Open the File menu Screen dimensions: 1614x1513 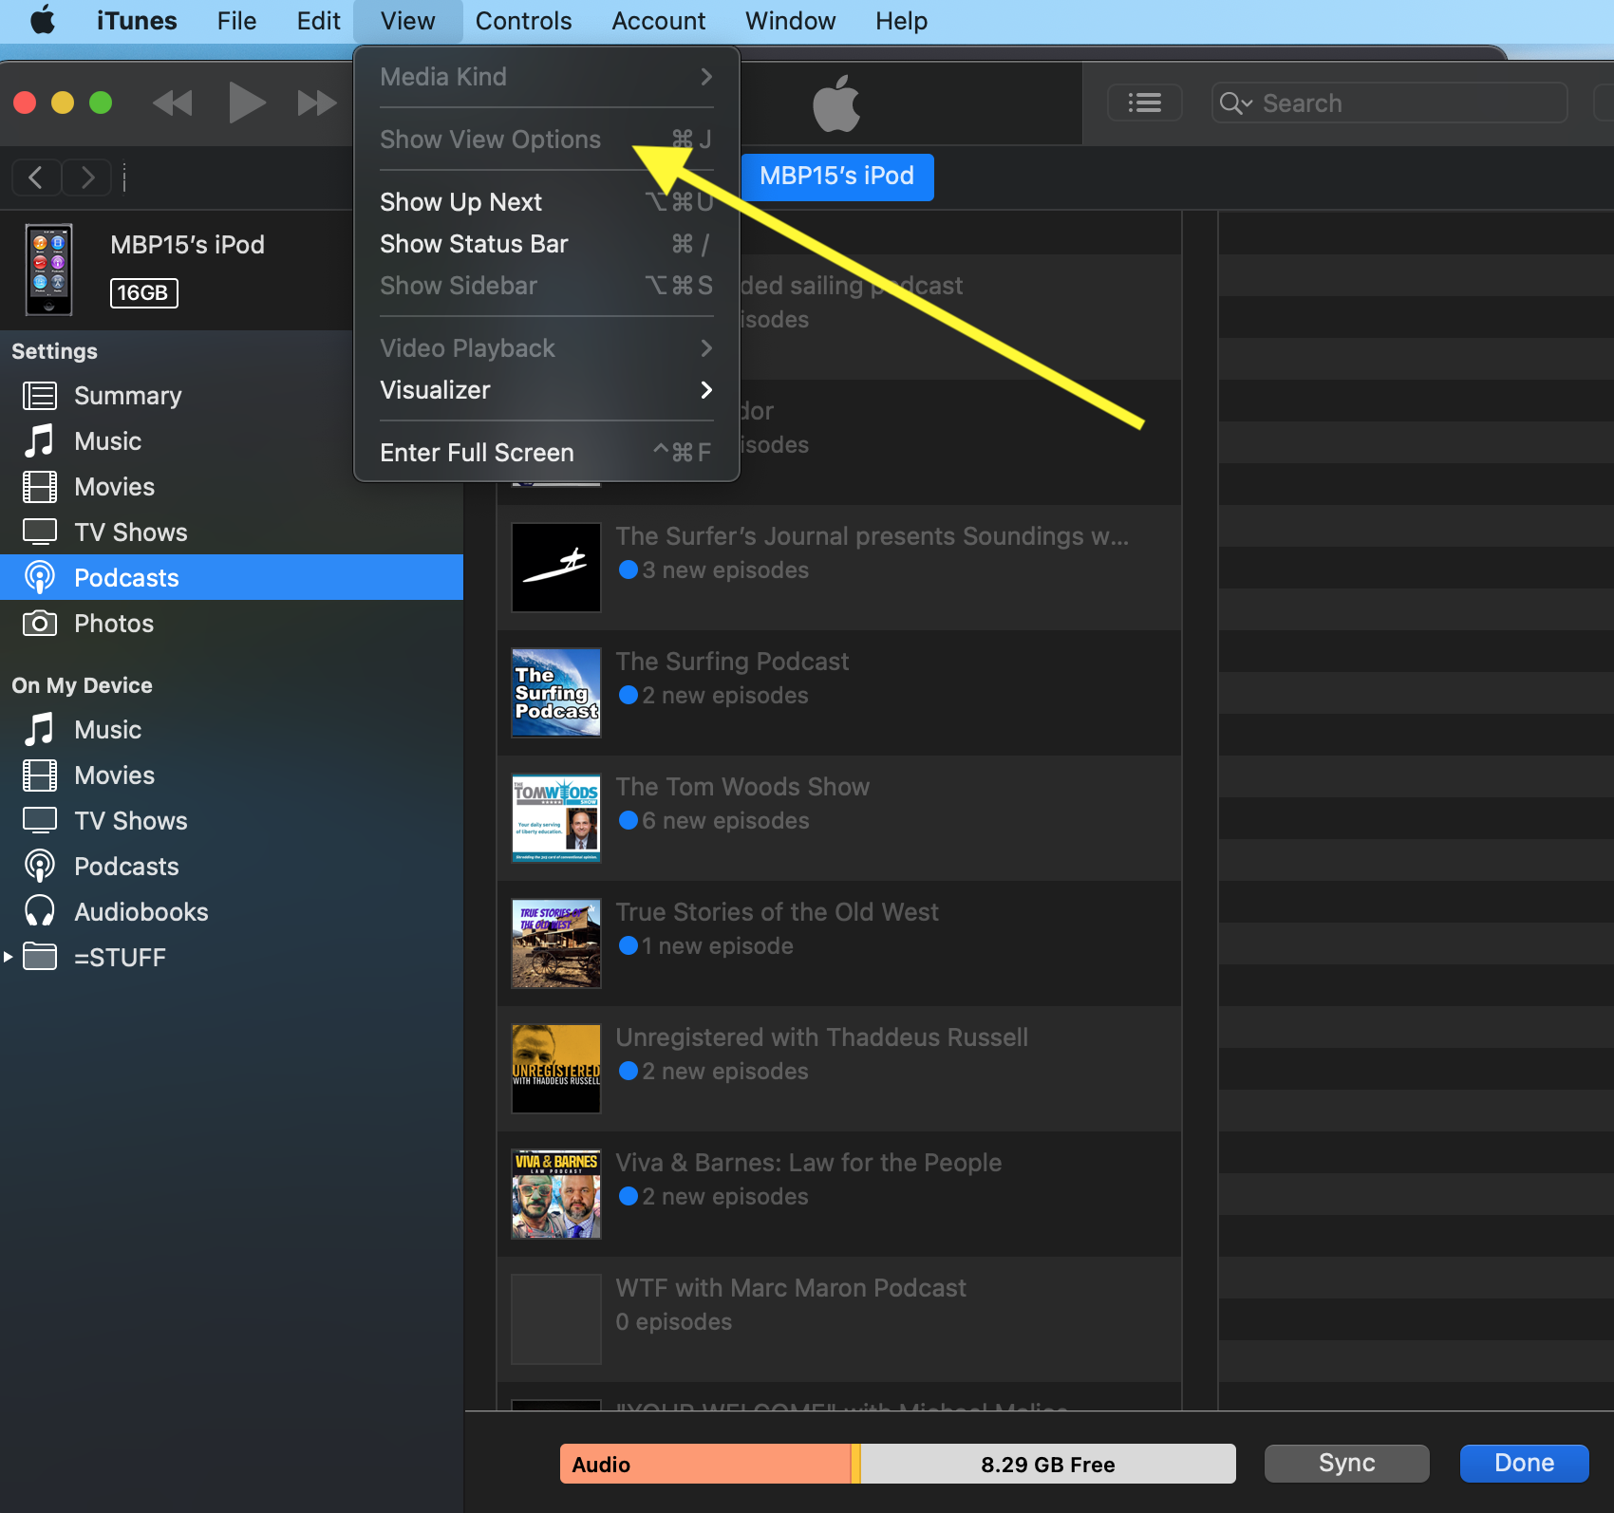coord(236,21)
